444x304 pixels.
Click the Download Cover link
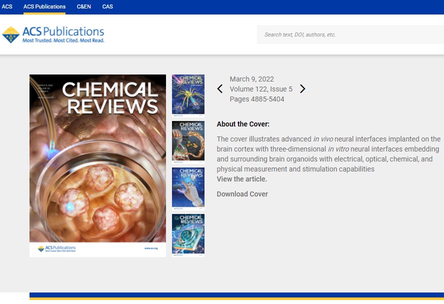(242, 194)
